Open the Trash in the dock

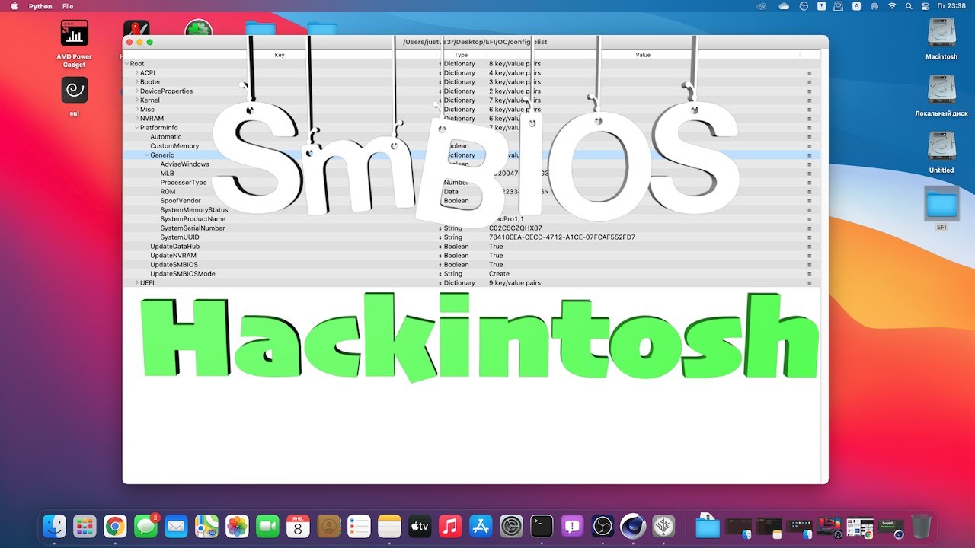click(x=921, y=526)
